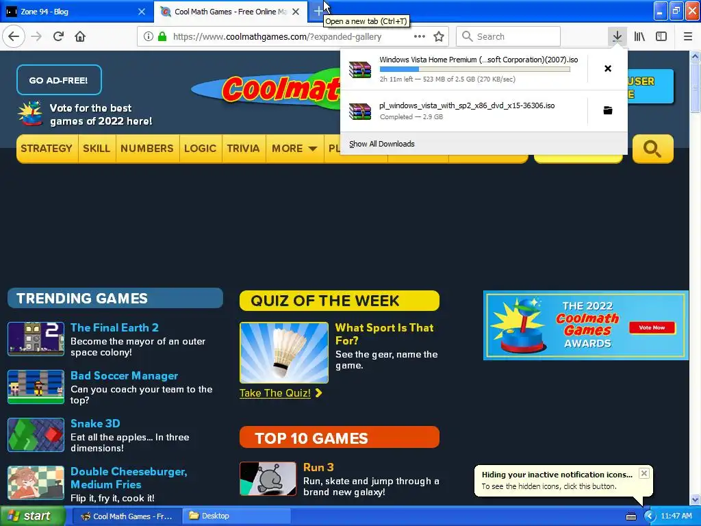The image size is (701, 526).
Task: Reload the current page
Action: click(x=58, y=36)
